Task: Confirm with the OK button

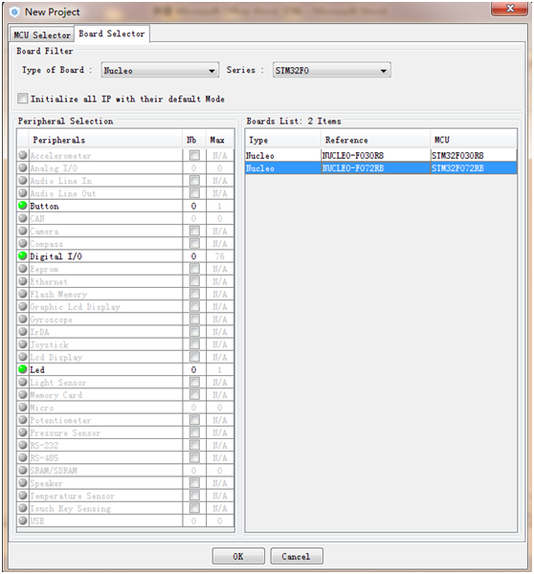Action: 238,556
